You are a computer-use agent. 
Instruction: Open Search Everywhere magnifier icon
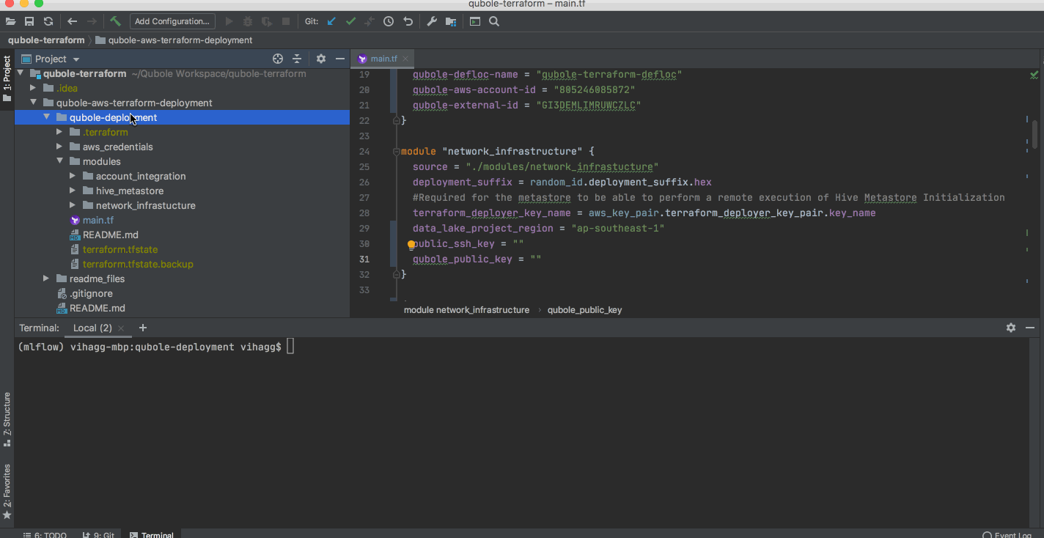coord(494,21)
